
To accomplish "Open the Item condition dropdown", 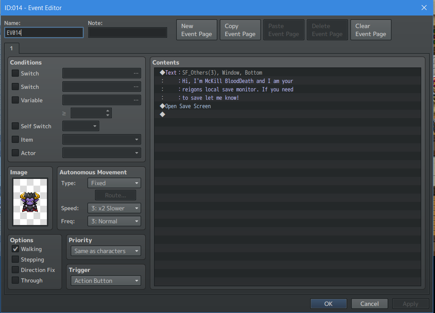I will point(102,140).
